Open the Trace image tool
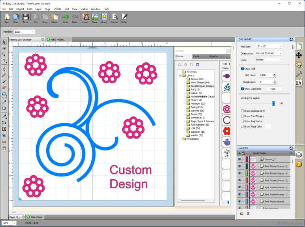This screenshot has height=227, width=305. click(95, 18)
